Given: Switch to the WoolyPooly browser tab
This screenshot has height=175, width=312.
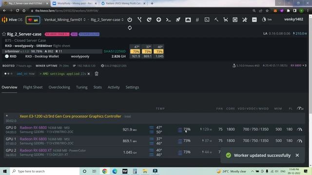Looking at the screenshot, I should click(x=75, y=3).
